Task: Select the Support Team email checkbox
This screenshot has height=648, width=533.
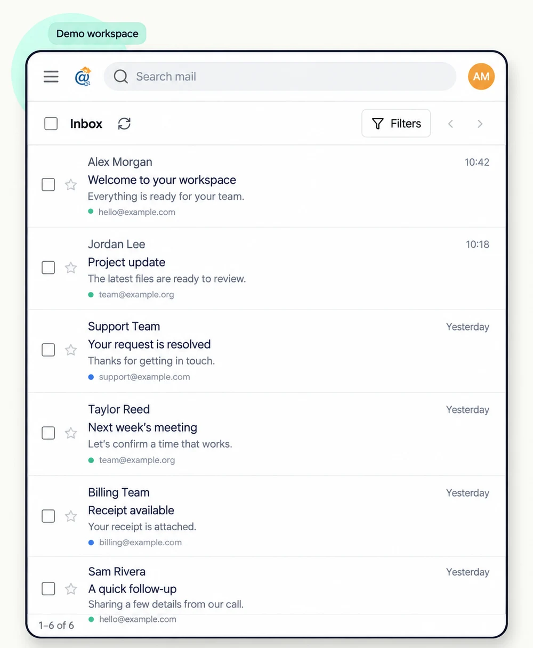Action: point(49,350)
